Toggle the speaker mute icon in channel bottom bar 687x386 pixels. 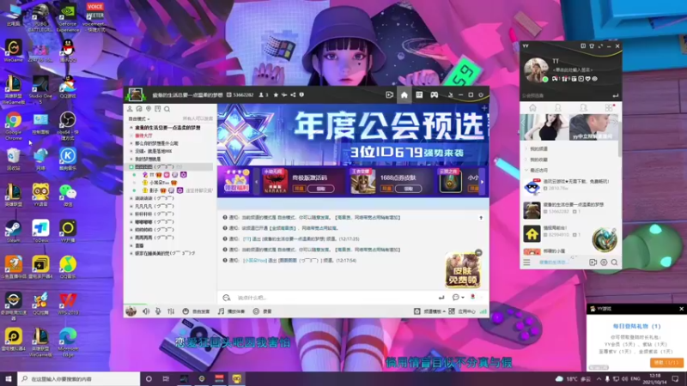pos(146,311)
